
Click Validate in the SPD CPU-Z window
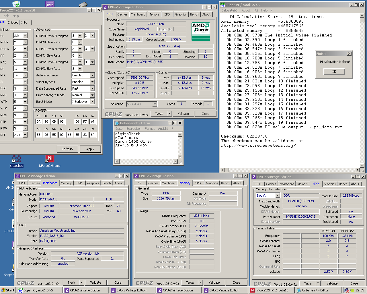click(x=332, y=283)
